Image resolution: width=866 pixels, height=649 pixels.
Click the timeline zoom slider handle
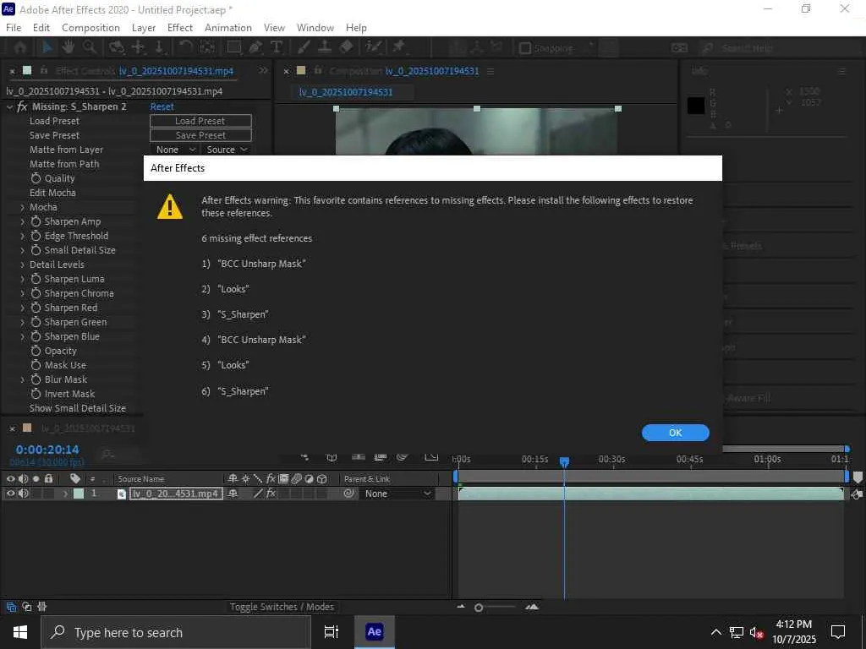click(479, 608)
